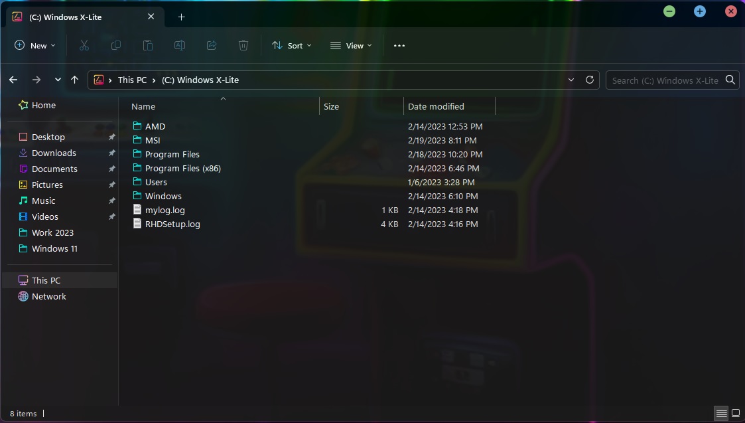Select This PC in navigation pane
The image size is (745, 423).
tap(60, 280)
